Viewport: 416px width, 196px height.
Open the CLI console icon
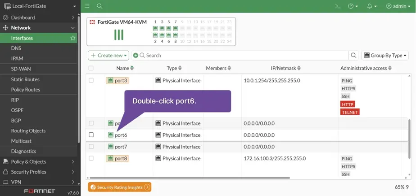point(338,6)
